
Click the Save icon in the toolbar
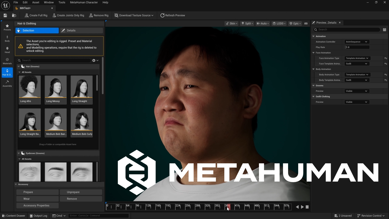click(x=5, y=15)
